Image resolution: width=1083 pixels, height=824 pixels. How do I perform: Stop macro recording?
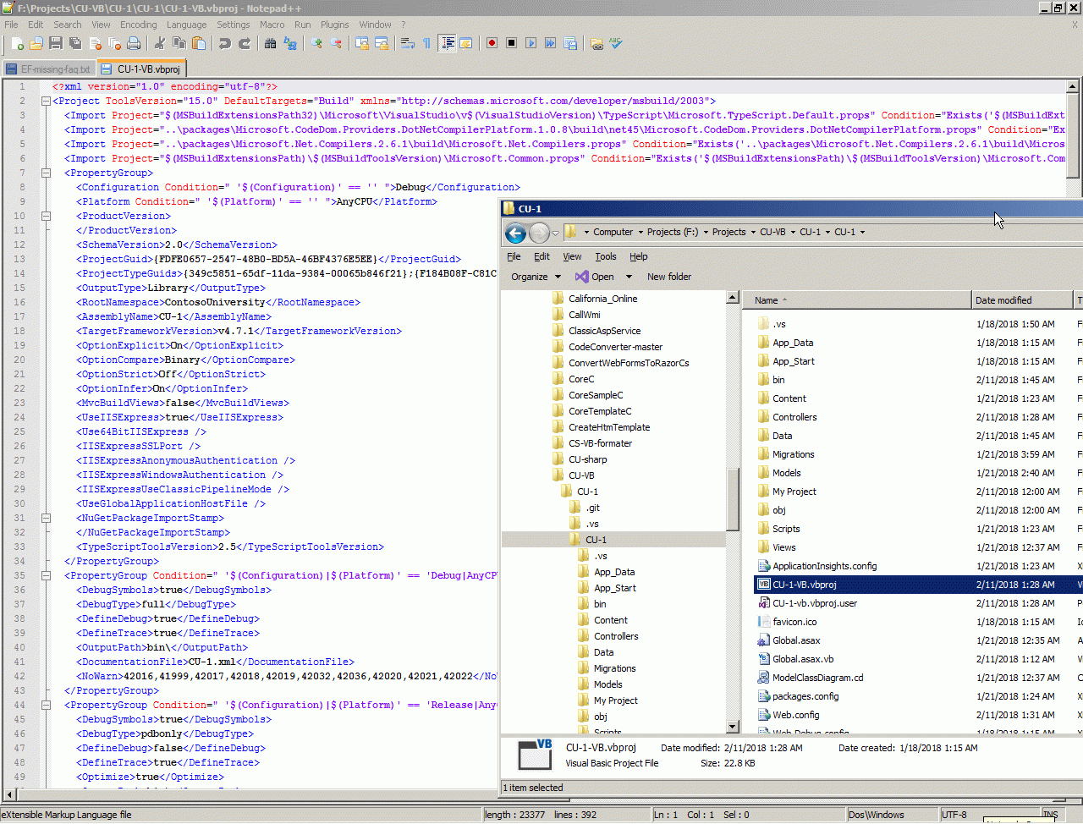(x=511, y=43)
